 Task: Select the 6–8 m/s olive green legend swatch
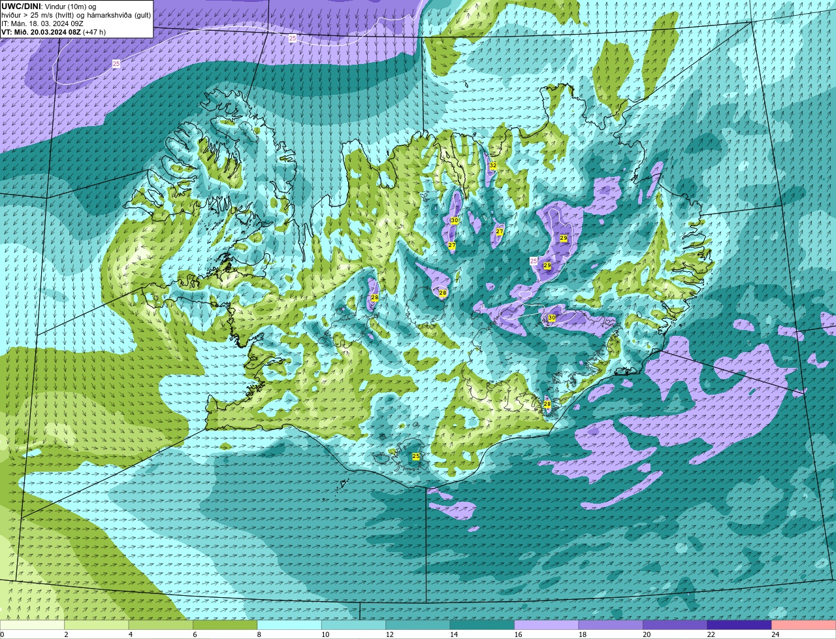tap(225, 625)
